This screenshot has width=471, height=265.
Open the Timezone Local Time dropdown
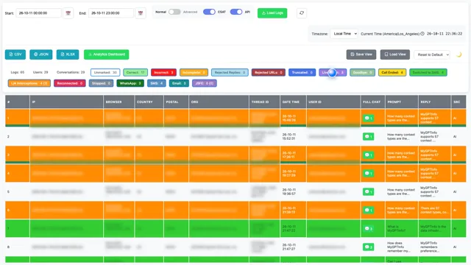pos(344,34)
